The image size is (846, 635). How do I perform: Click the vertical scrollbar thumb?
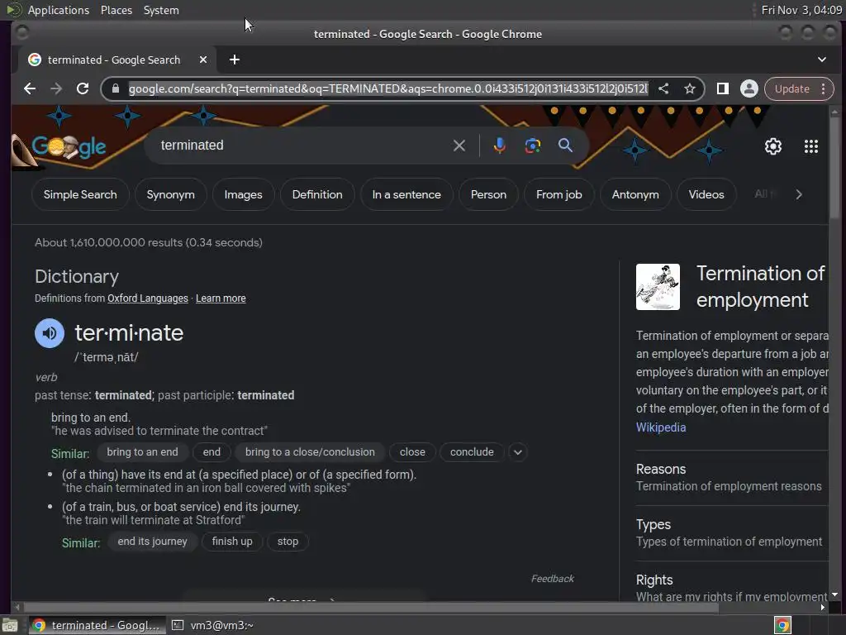(x=834, y=167)
